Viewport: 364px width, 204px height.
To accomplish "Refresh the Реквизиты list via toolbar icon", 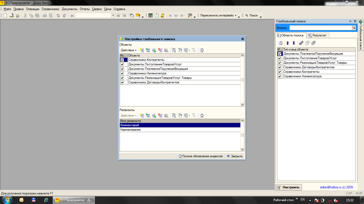I will click(202, 115).
